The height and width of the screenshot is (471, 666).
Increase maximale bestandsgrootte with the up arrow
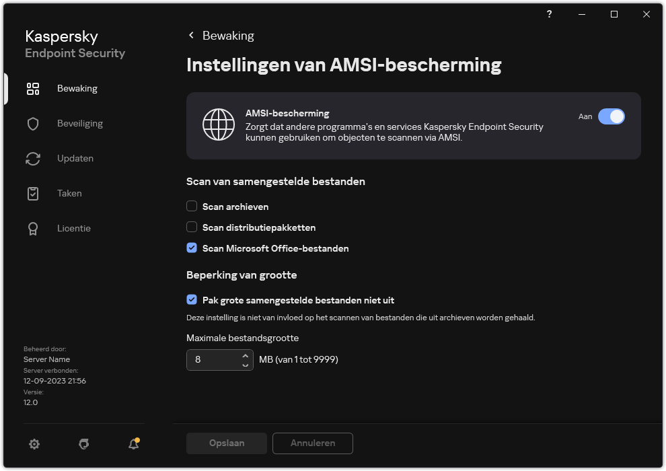pyautogui.click(x=245, y=356)
